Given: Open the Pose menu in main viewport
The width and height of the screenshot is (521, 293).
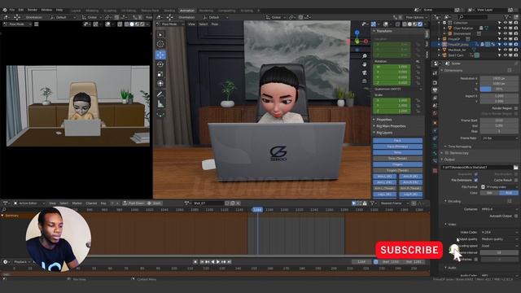Looking at the screenshot, I should (x=215, y=24).
